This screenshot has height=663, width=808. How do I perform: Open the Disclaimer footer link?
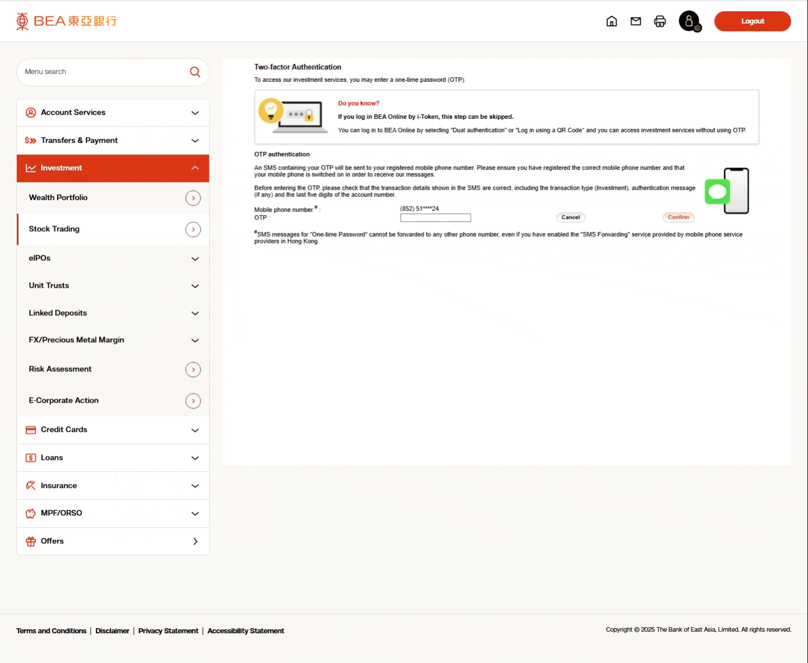tap(112, 631)
